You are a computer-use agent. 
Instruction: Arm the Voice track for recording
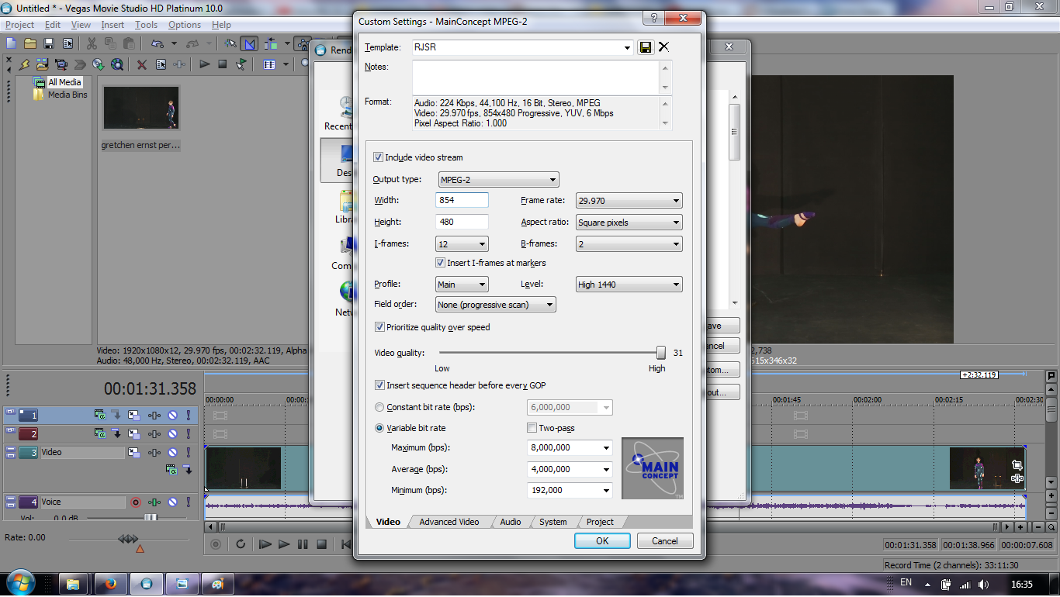click(136, 502)
